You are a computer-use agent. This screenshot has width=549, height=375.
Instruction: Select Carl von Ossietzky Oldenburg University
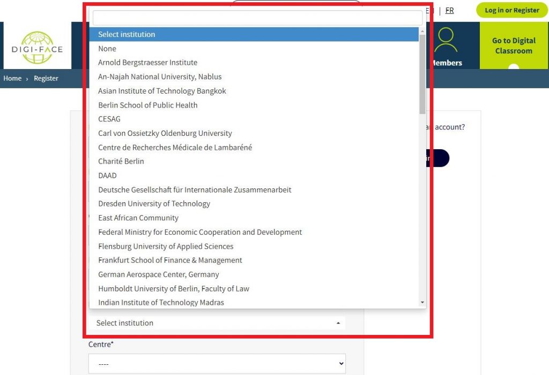pos(254,133)
